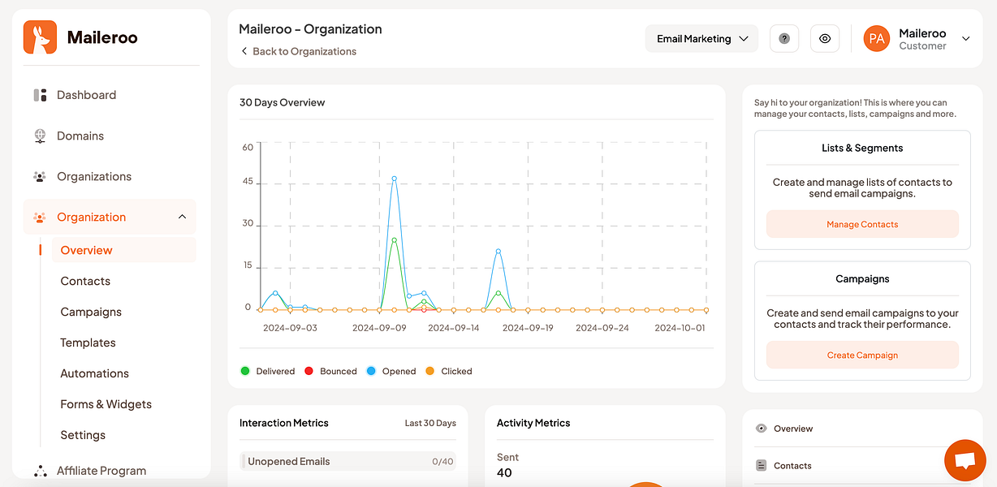Viewport: 997px width, 487px height.
Task: Click the Maileroo kangaroo logo
Action: pos(40,37)
